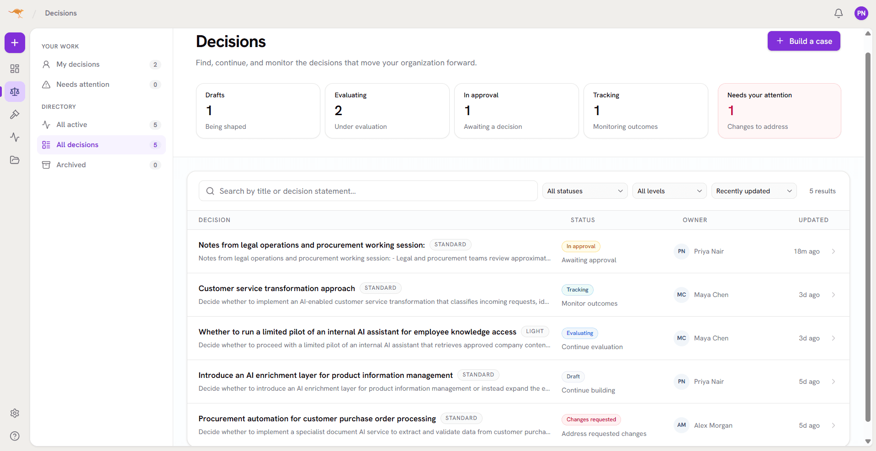The width and height of the screenshot is (876, 451).
Task: Expand Customer service transformation row chevron
Action: pyautogui.click(x=834, y=295)
